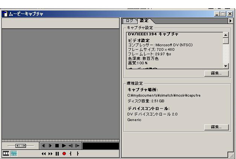Click the Generic device text
Screen dimensions: 236x159
click(134, 120)
